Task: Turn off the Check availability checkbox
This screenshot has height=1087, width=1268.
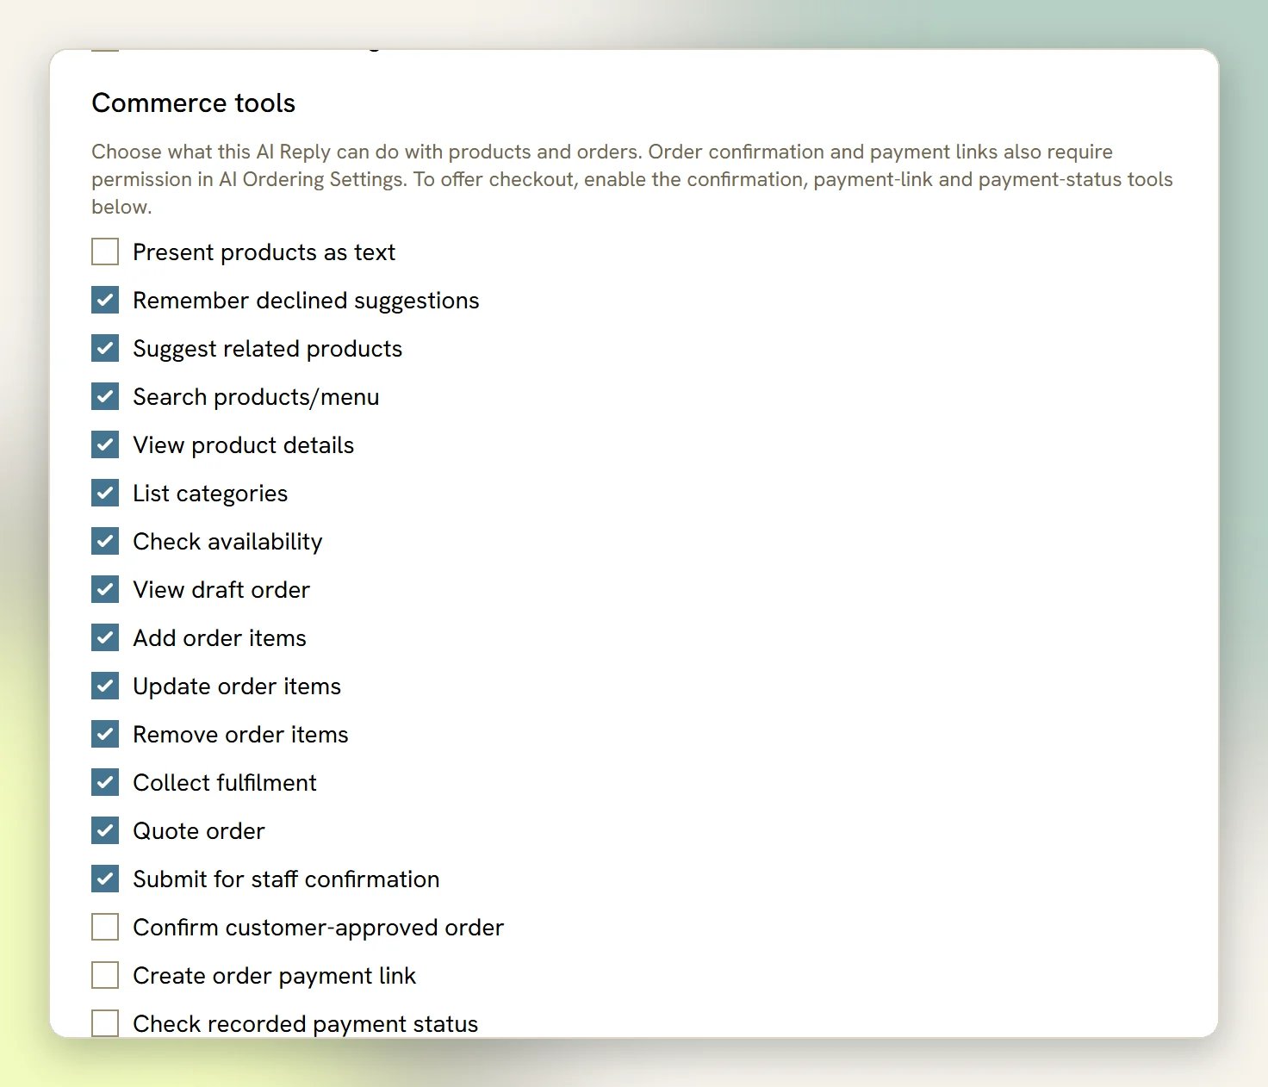Action: pos(105,542)
